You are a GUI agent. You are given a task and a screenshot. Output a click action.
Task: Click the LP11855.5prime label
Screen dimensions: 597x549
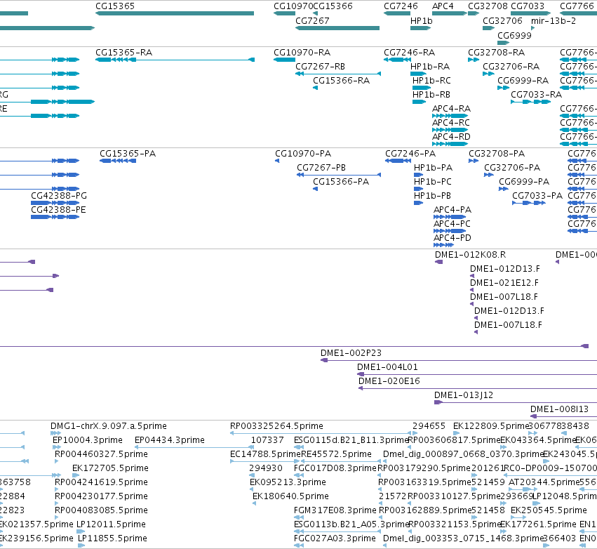[x=112, y=538]
